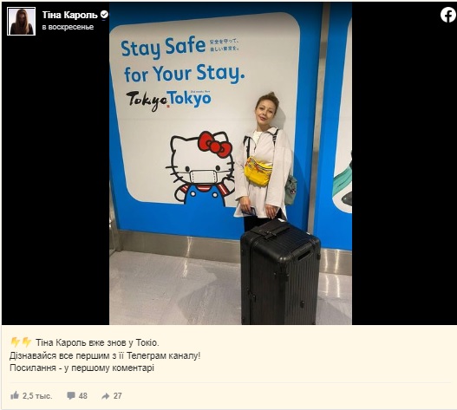Click the first lightning bolt emoji

pos(15,342)
